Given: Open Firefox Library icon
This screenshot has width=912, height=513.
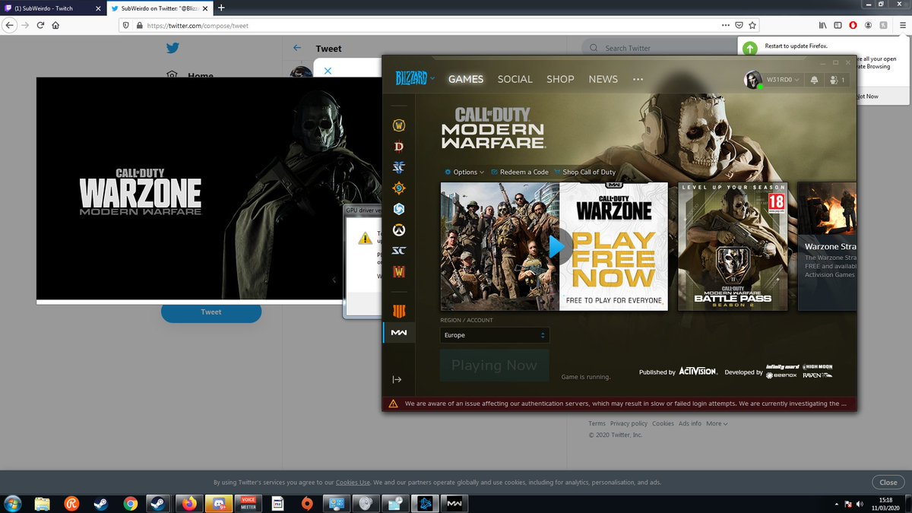Looking at the screenshot, I should (822, 25).
